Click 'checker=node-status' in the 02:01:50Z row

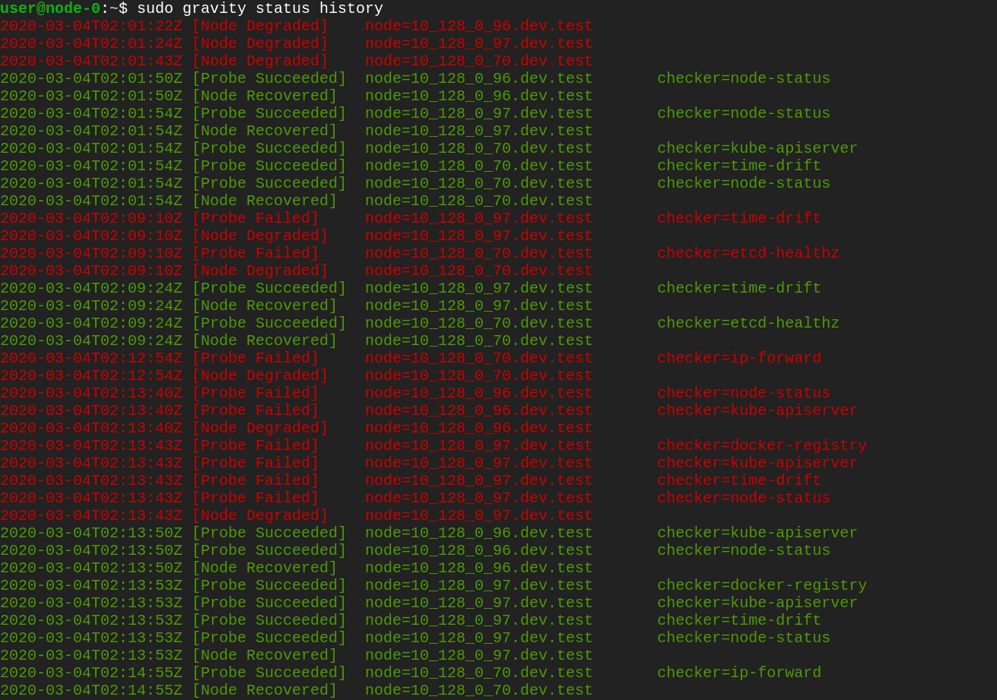(x=744, y=78)
